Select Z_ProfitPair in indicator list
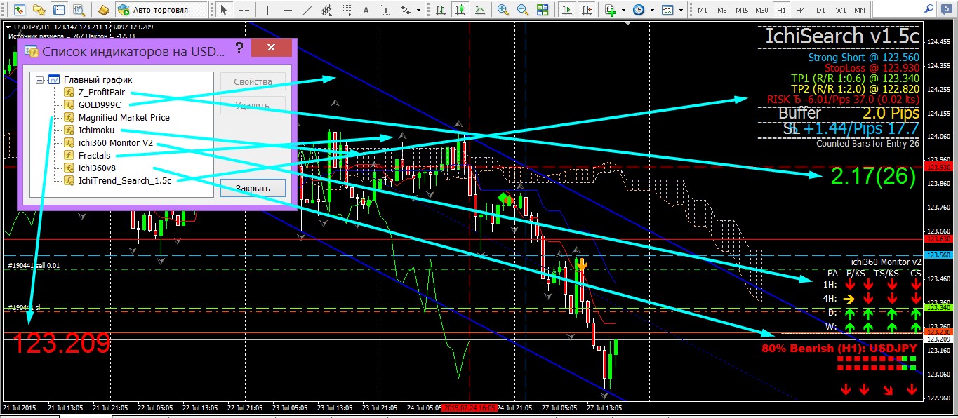Screen dimensions: 958x418 click(x=100, y=92)
